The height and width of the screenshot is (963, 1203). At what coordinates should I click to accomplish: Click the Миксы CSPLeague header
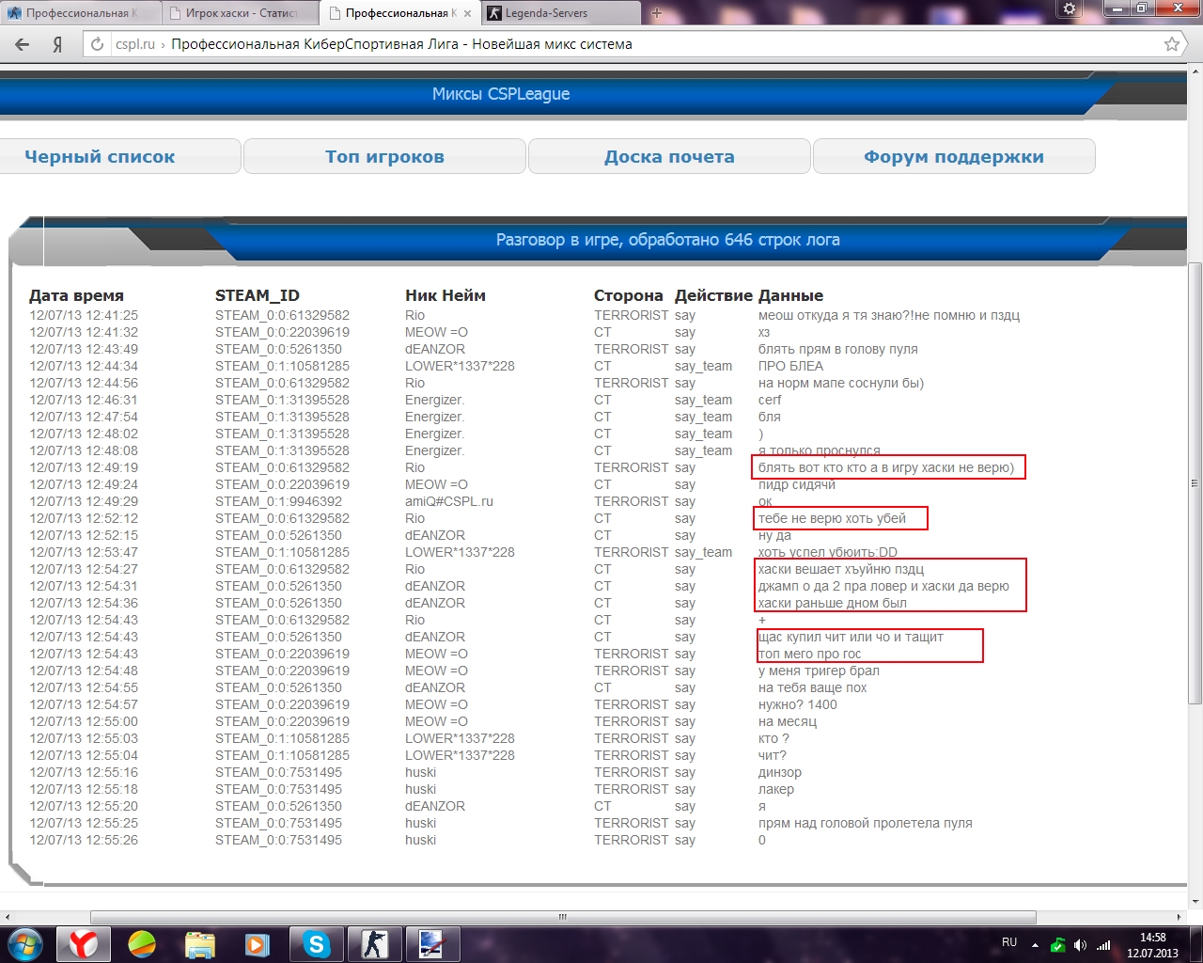[501, 94]
